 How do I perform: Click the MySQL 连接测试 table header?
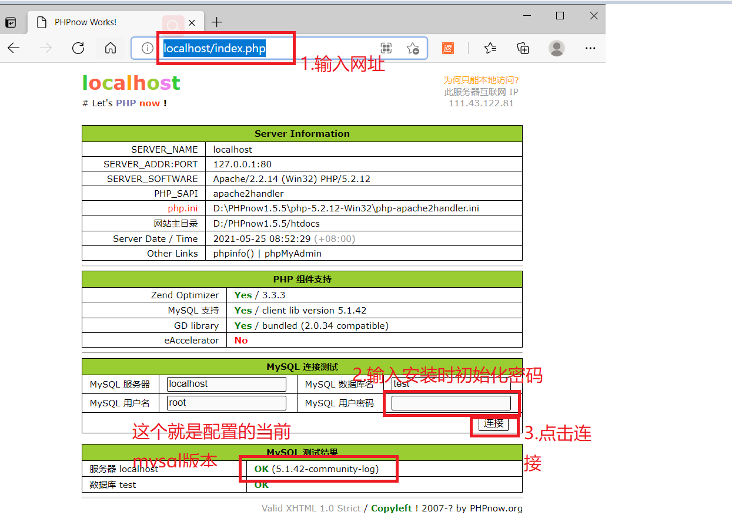tap(302, 367)
